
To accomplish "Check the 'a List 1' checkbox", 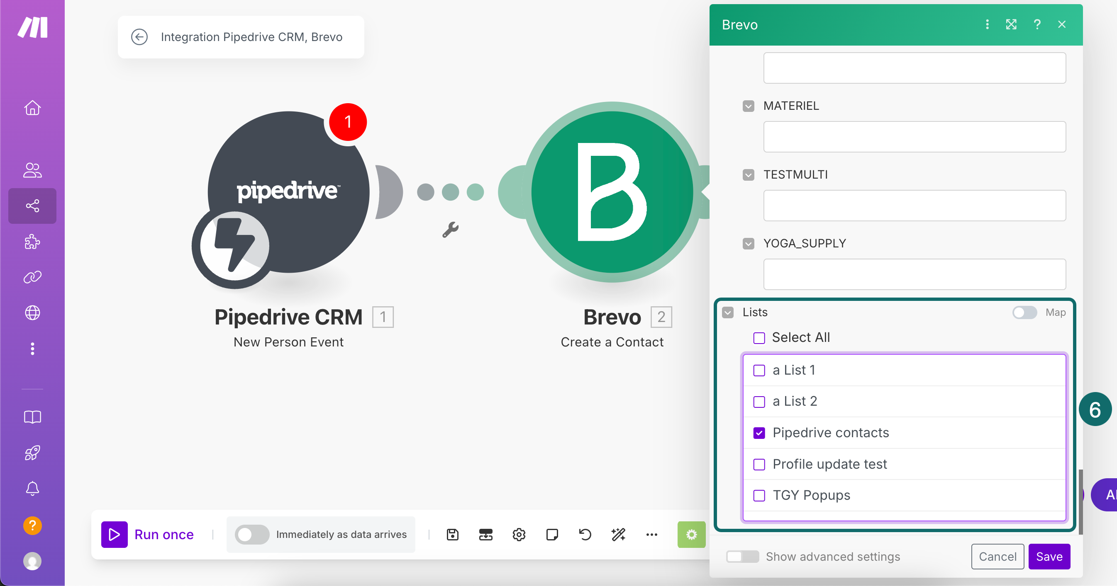I will [x=759, y=370].
